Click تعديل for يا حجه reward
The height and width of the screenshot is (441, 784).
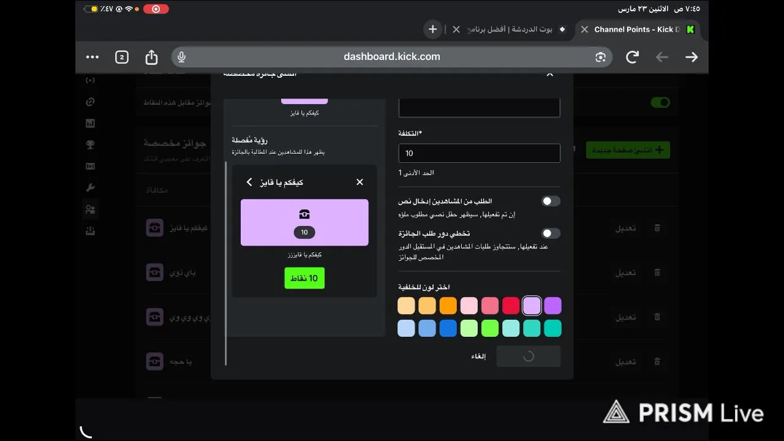click(x=626, y=361)
